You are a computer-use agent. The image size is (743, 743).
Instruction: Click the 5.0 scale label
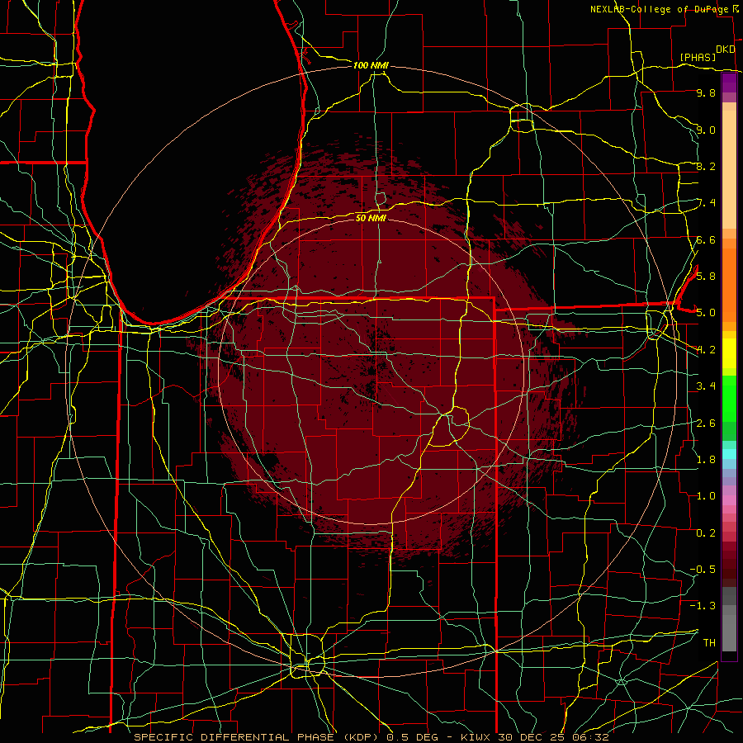click(706, 313)
